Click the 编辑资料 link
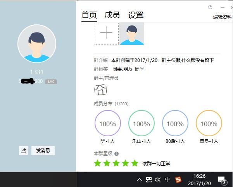 (223, 17)
